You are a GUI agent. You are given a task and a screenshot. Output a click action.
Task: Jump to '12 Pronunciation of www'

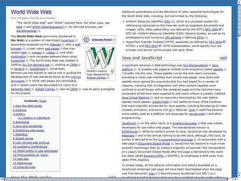31,155
